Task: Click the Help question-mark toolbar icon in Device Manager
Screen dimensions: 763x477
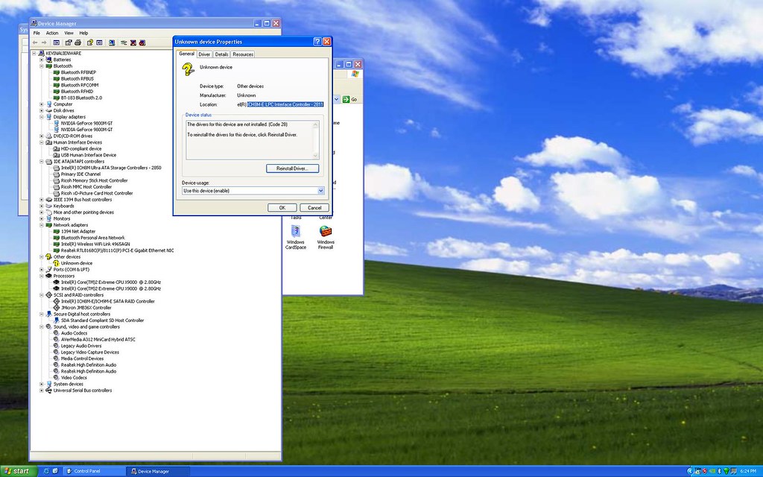Action: (90, 42)
